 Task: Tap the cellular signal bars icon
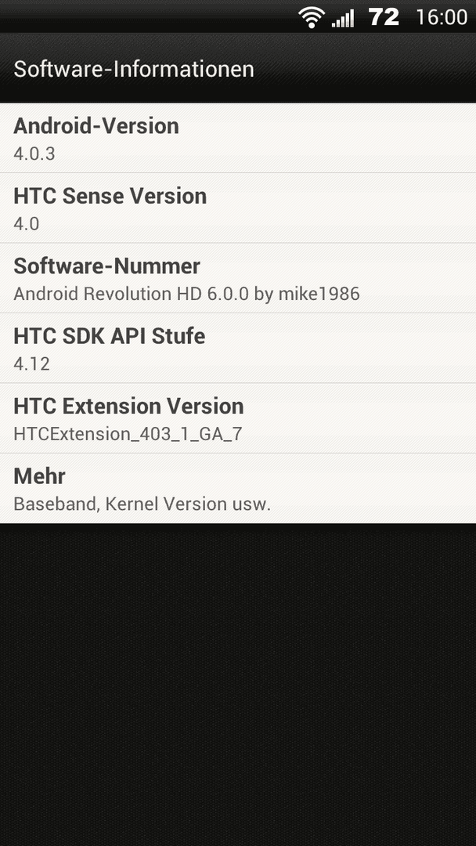tap(344, 18)
